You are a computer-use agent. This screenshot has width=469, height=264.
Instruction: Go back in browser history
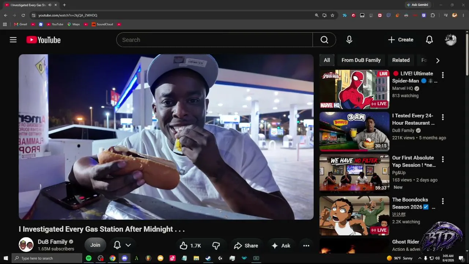pyautogui.click(x=5, y=15)
